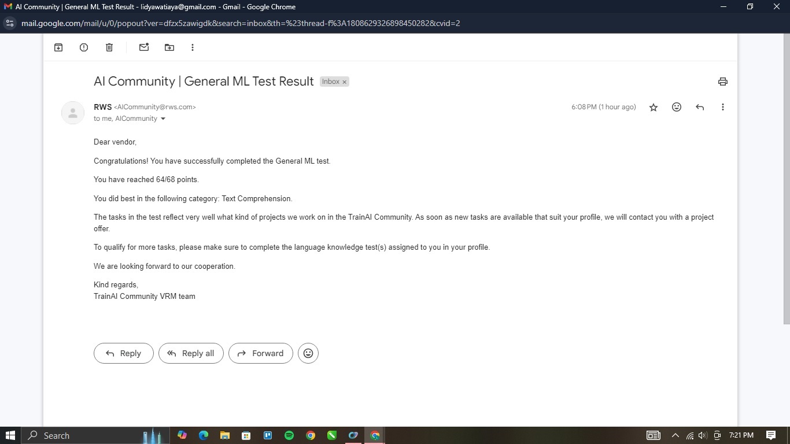Click the sender avatar of RWS

tap(73, 113)
